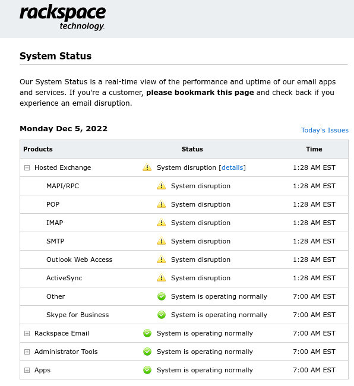Open the Hosted Exchange disruption details link
Viewport: 354px width, 386px height.
point(232,167)
